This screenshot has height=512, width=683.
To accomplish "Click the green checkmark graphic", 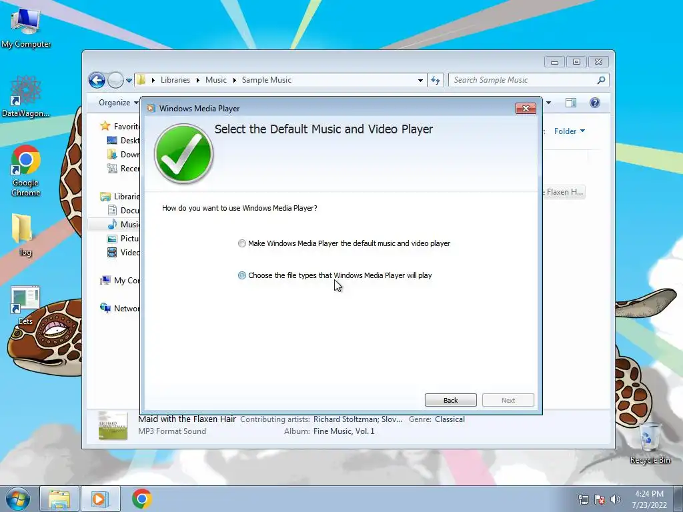I will coord(183,154).
